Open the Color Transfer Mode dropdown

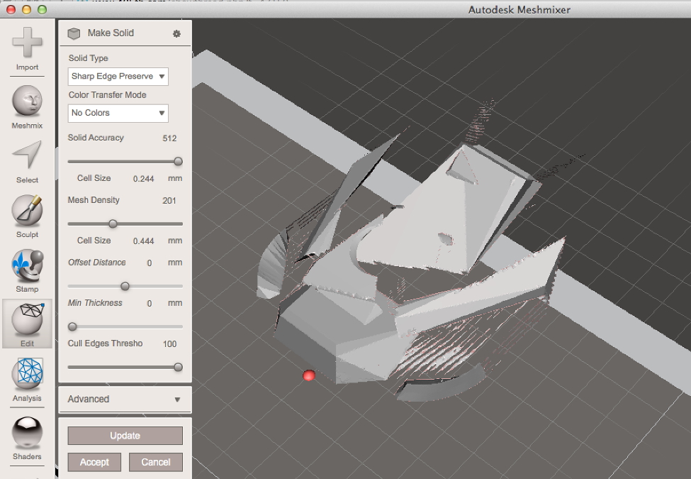118,113
